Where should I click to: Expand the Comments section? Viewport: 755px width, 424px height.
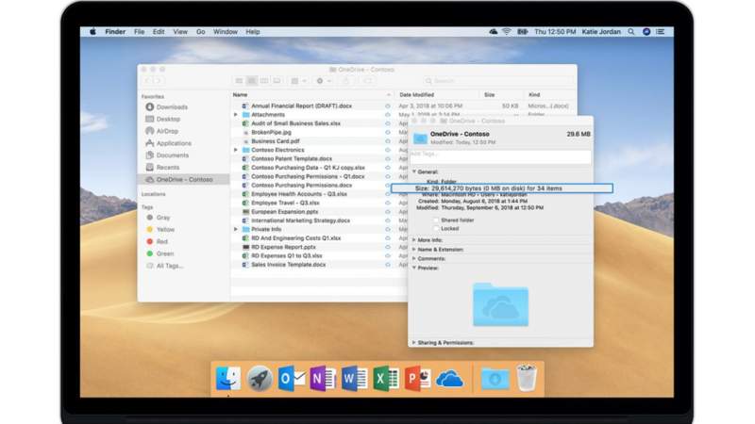point(414,258)
